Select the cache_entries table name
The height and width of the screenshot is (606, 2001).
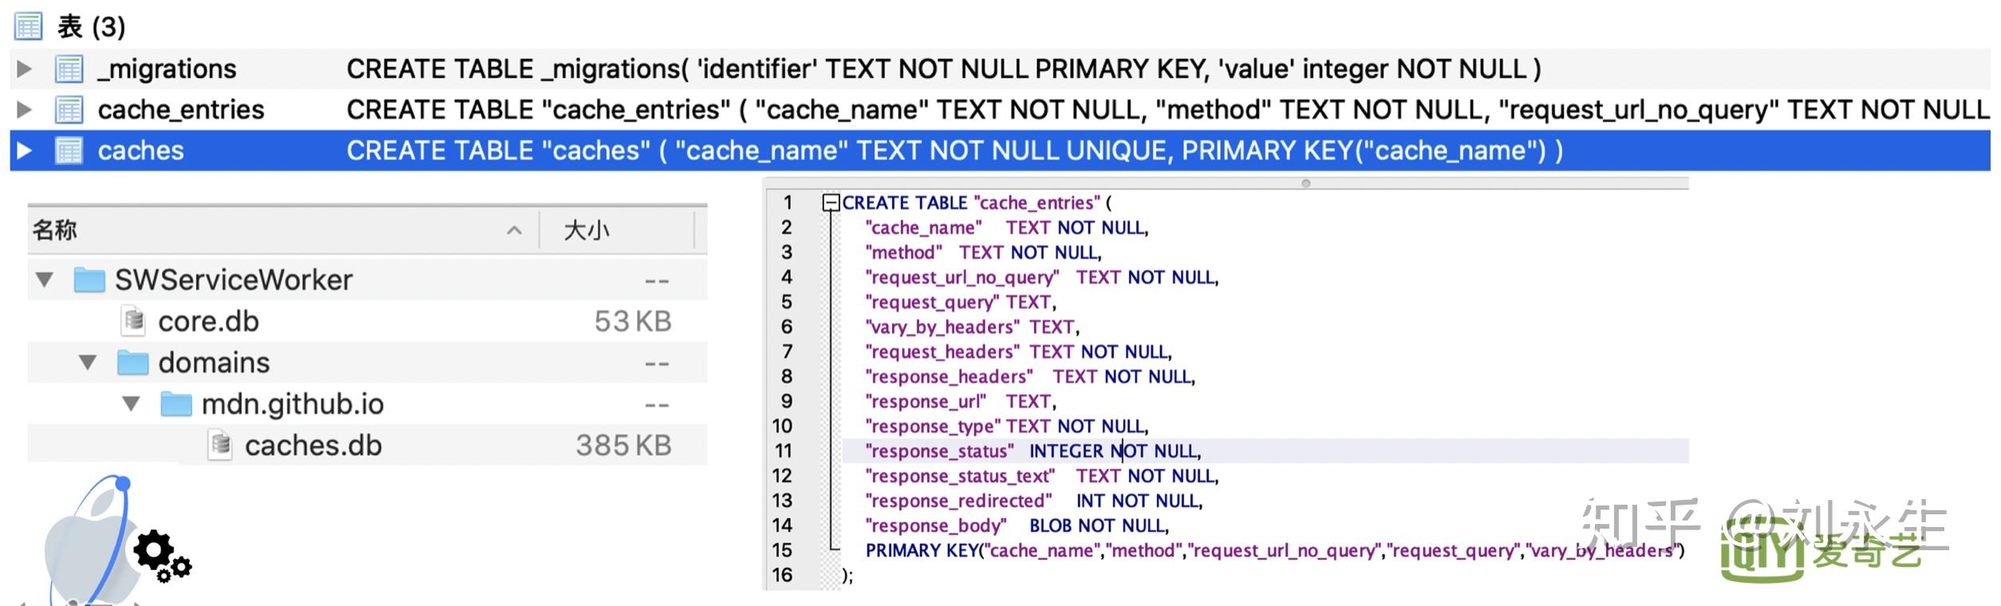point(181,109)
